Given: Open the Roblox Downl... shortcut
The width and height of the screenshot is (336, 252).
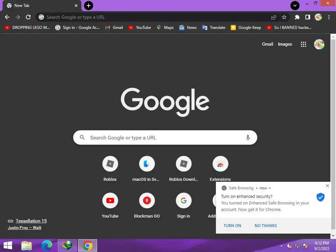Looking at the screenshot, I should tap(184, 169).
